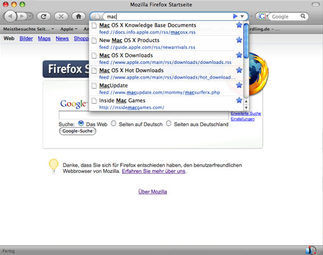323x255 pixels.
Task: Open the Über Mozilla link
Action: click(152, 192)
